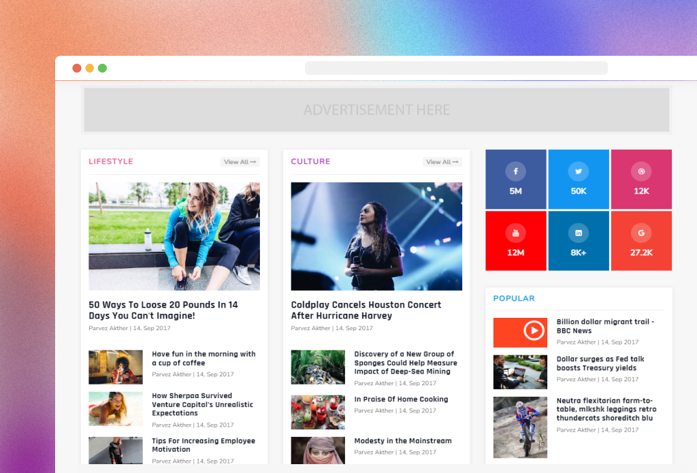The image size is (697, 473).
Task: Click the Dribbble icon showing 12K
Action: click(x=641, y=172)
